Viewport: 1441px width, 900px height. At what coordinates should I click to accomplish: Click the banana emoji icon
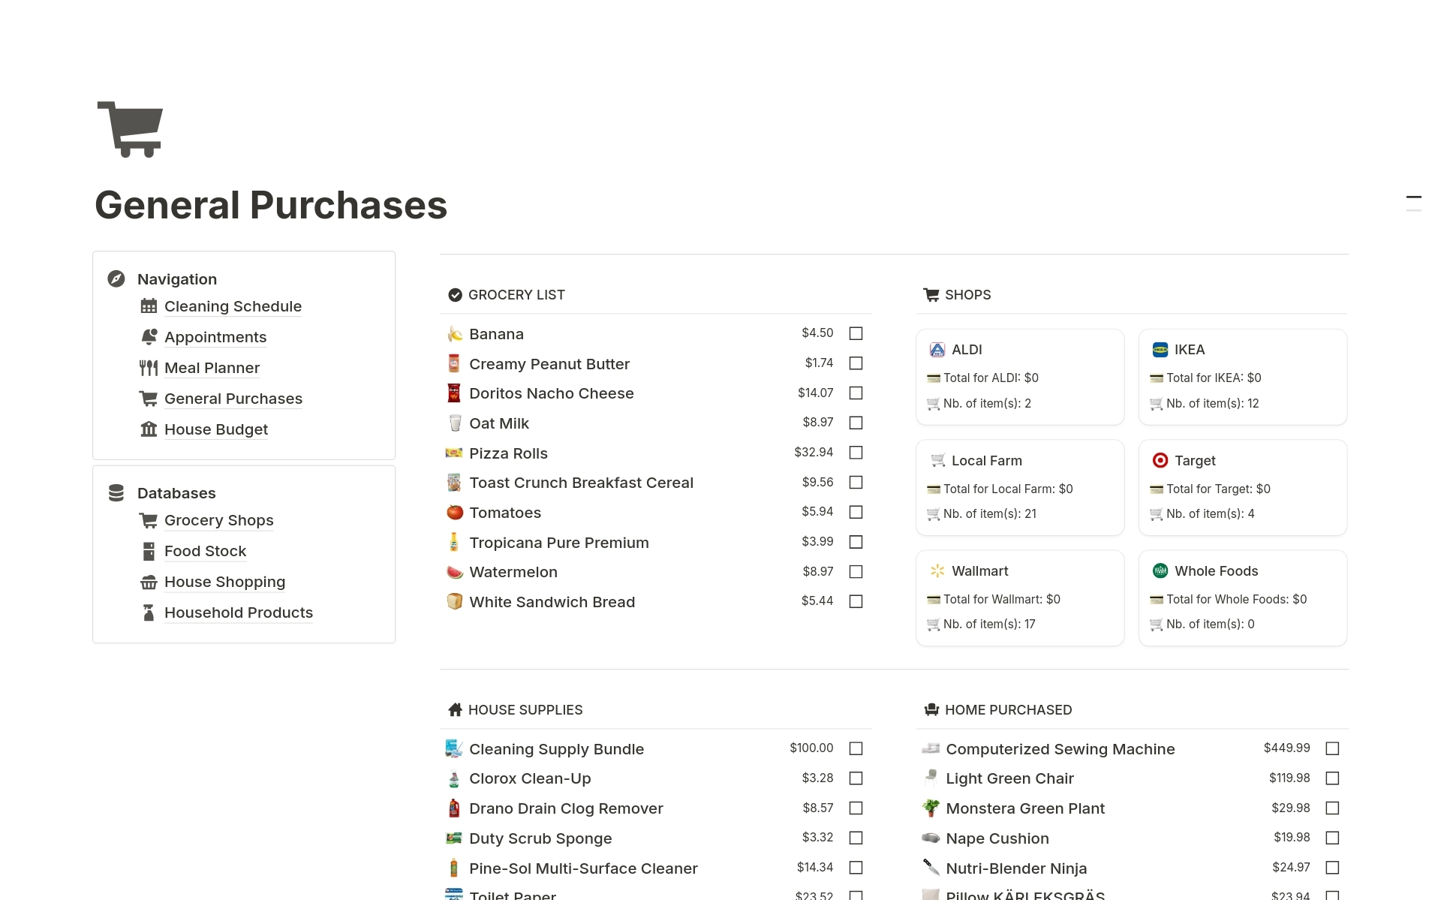455,334
